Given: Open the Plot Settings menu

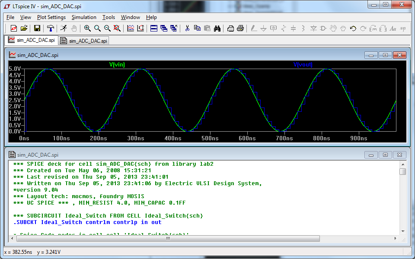Looking at the screenshot, I should pos(51,17).
